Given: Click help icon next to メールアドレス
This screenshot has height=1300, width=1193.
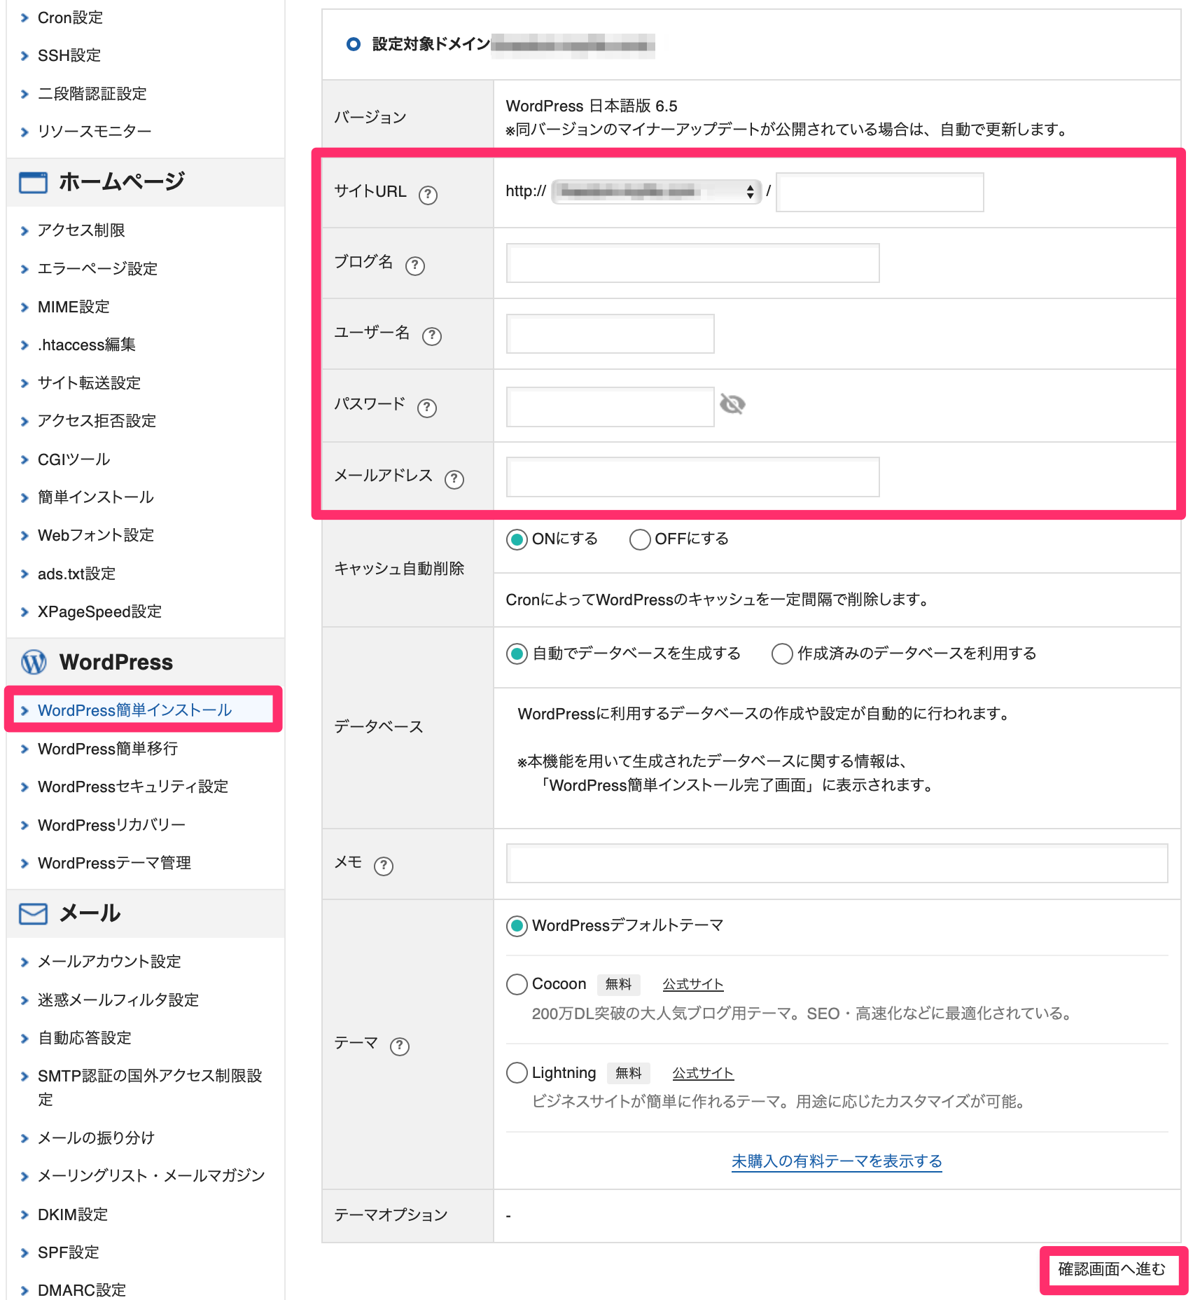Looking at the screenshot, I should (x=454, y=479).
